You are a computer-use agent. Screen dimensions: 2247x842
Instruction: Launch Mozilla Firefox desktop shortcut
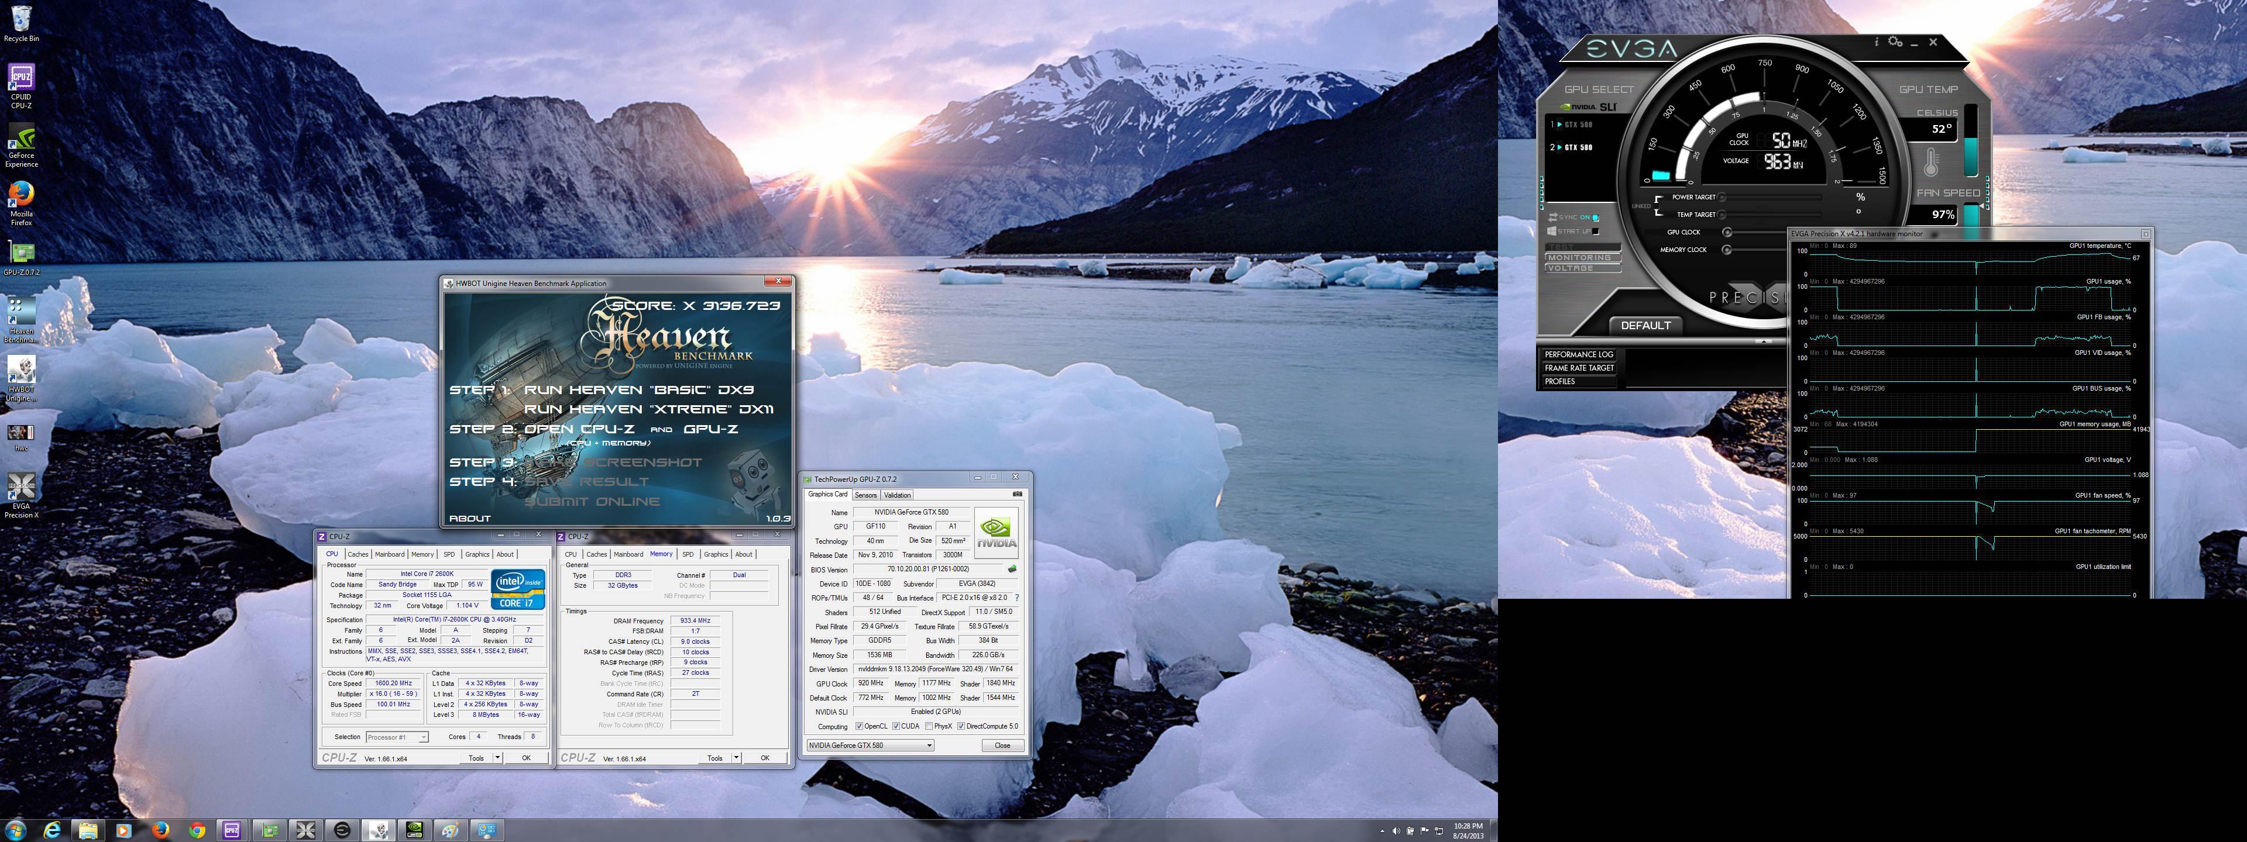point(21,204)
